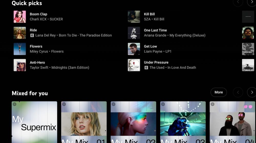This screenshot has height=143, width=256.
Task: Click the Mixed for you section heading
Action: tap(30, 93)
